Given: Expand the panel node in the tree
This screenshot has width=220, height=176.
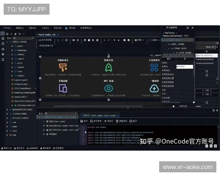Looking at the screenshot, I should click(12, 46).
